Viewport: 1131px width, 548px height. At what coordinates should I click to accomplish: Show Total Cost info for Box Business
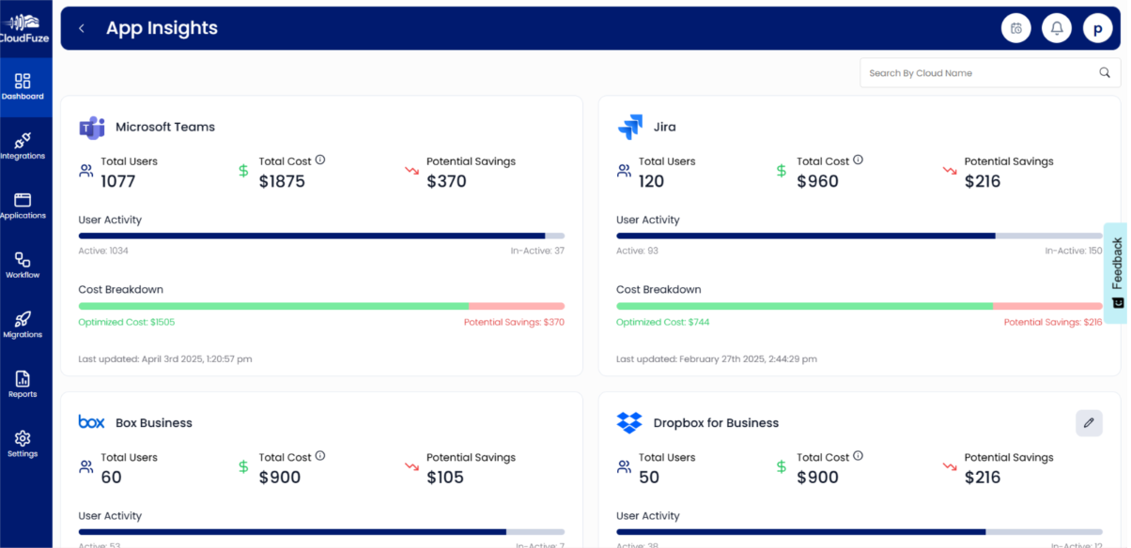pyautogui.click(x=320, y=456)
